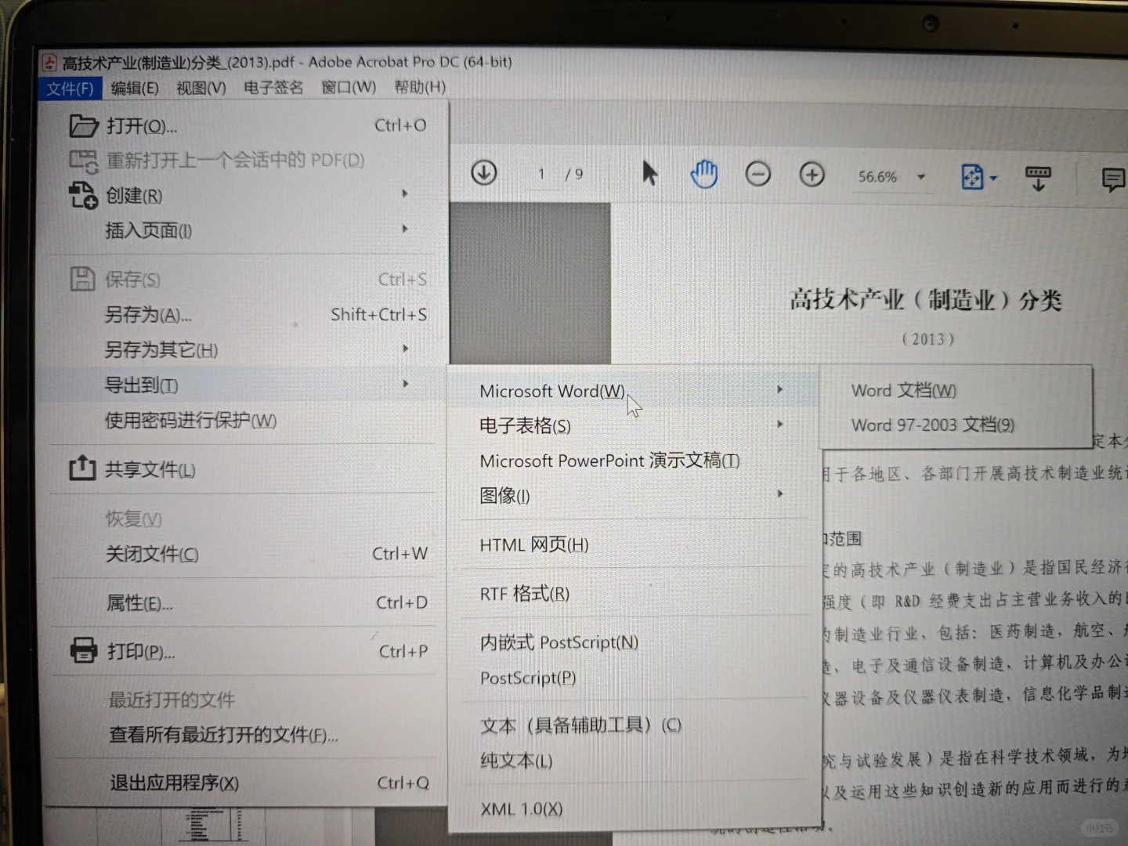Expand the 插入页面(I) submenu arrow

[405, 229]
